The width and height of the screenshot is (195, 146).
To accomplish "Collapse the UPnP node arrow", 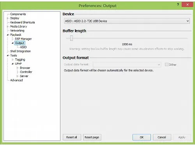I will [12, 64].
